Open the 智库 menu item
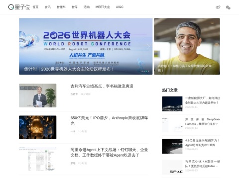The height and width of the screenshot is (179, 239). 74,7
